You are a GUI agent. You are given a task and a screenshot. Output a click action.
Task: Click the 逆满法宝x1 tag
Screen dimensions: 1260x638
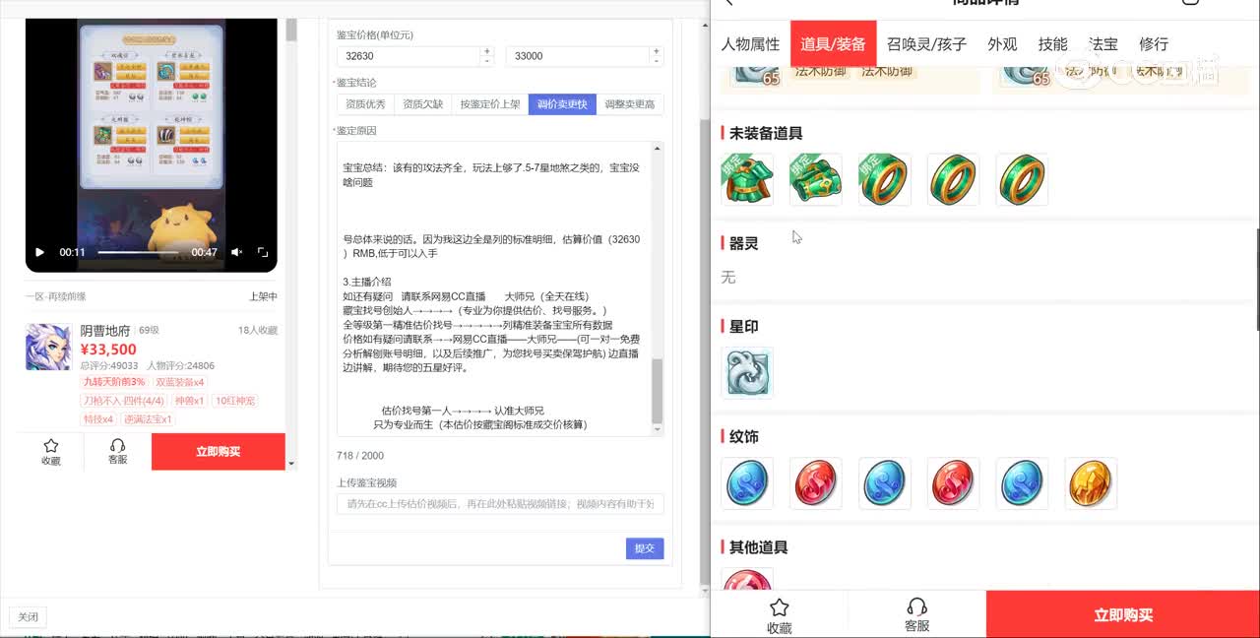click(149, 419)
